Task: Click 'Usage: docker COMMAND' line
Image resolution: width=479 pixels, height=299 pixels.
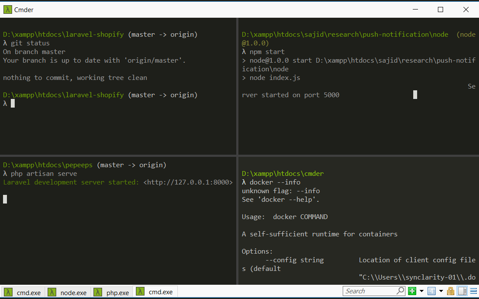Action: [x=285, y=217]
